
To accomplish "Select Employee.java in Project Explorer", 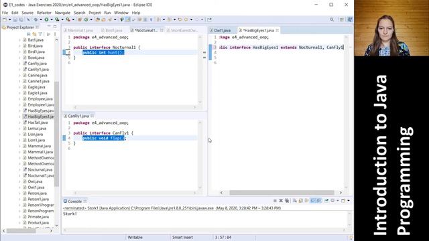I will click(x=40, y=99).
